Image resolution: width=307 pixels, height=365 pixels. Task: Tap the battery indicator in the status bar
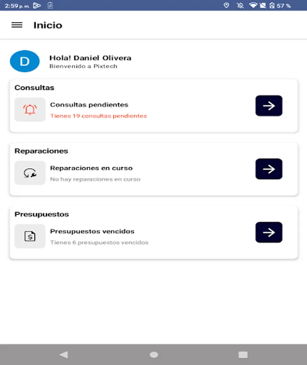coord(272,6)
